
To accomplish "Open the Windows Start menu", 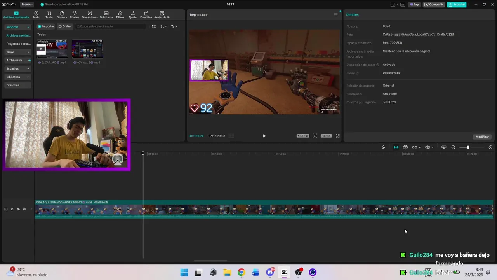I will click(184, 272).
